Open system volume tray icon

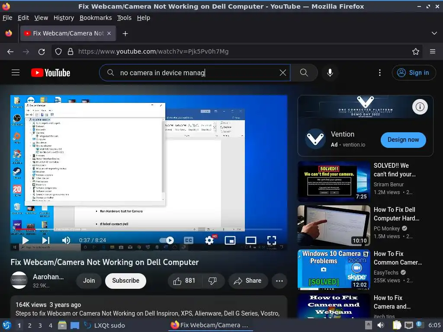pyautogui.click(x=381, y=325)
